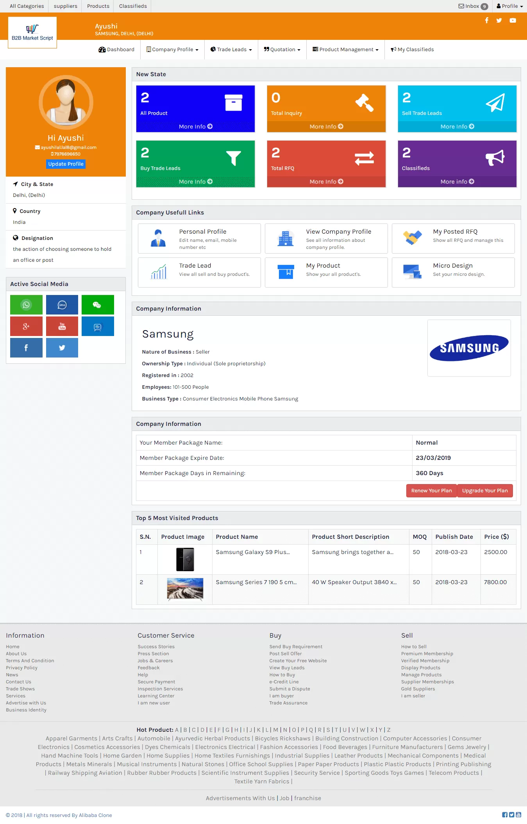Open the Twitter tile in Active Social Media
This screenshot has height=824, width=527.
[62, 348]
